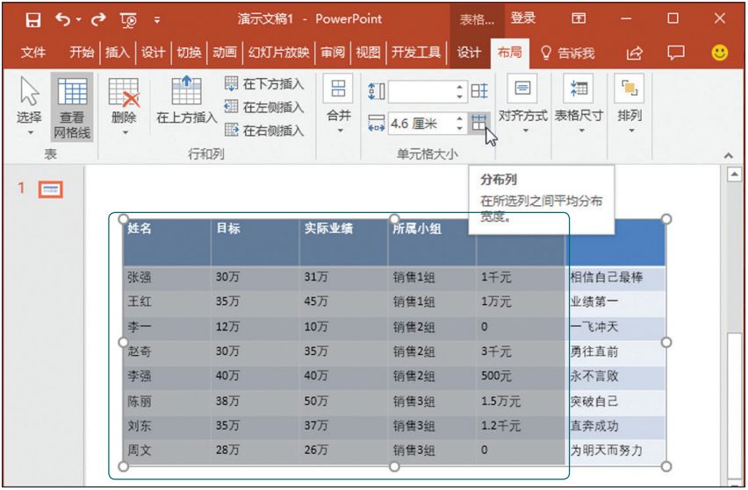Click the 所属小组 header cell
This screenshot has height=490, width=748.
[432, 243]
